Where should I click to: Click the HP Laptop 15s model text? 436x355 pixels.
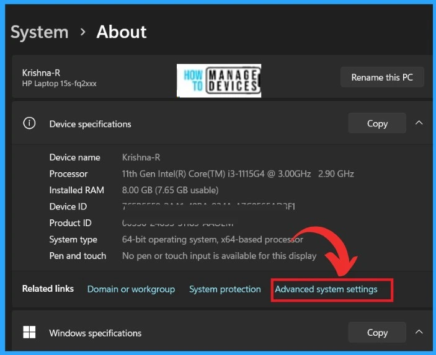pyautogui.click(x=60, y=84)
